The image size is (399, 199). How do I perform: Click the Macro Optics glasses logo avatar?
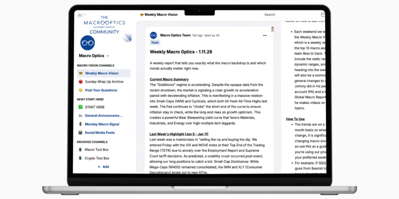[87, 43]
